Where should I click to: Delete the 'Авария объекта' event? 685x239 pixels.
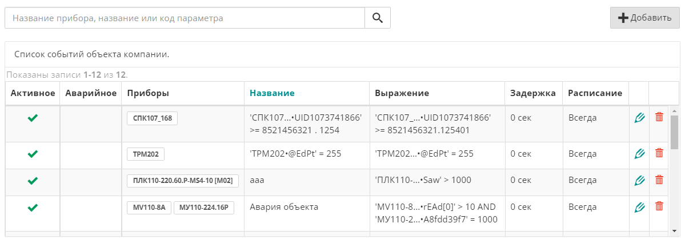pyautogui.click(x=659, y=207)
